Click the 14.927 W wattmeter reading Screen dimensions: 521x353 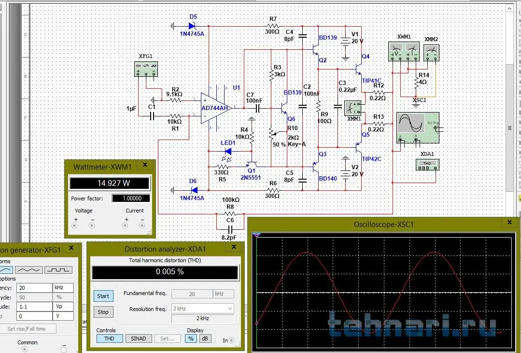pos(110,183)
